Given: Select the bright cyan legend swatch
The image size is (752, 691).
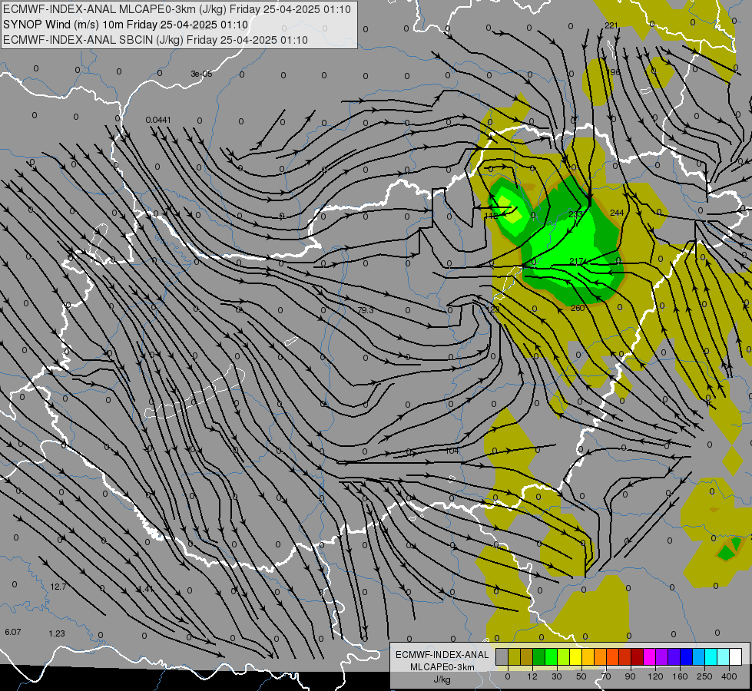Looking at the screenshot, I should click(711, 656).
